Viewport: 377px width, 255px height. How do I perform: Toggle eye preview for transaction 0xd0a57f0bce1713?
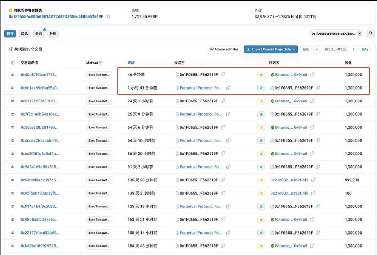12,75
